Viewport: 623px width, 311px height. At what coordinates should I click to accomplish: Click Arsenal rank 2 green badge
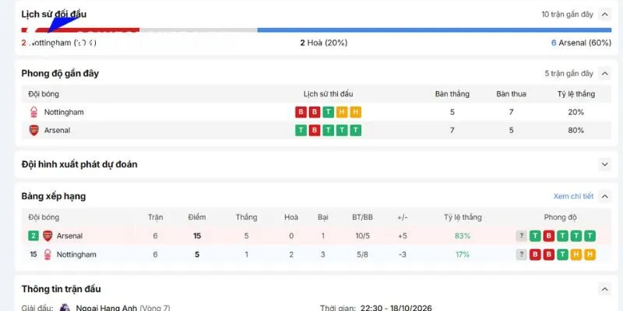tap(33, 236)
